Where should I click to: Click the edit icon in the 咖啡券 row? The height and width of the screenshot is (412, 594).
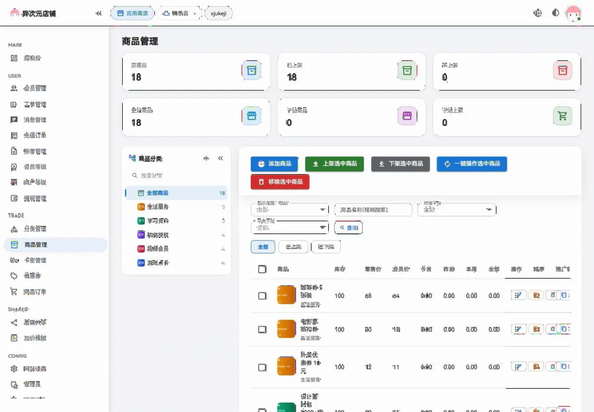pos(518,296)
